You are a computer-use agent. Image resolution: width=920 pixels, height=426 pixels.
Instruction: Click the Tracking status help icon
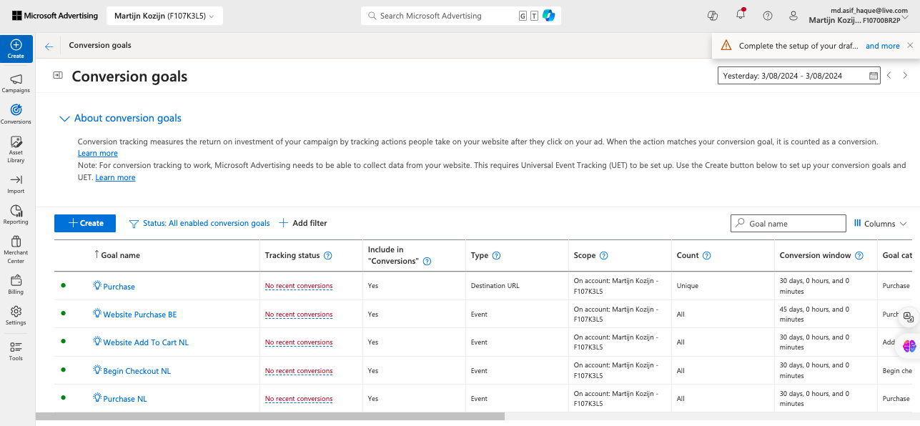point(328,256)
